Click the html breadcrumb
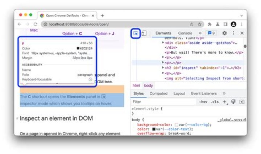 pos(136,85)
